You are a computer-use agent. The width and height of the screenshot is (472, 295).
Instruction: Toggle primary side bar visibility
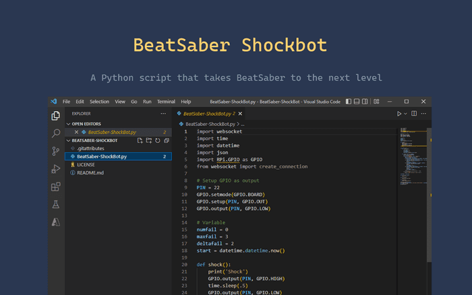(349, 101)
